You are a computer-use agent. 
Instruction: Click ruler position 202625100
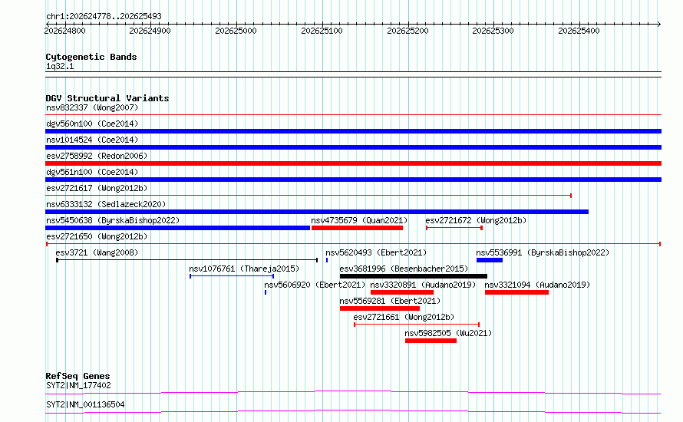pos(322,31)
